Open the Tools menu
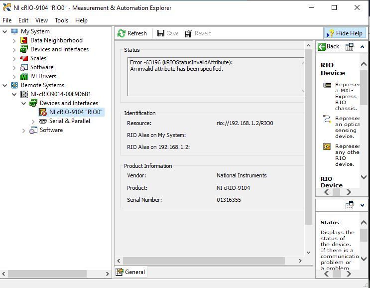 coord(62,20)
